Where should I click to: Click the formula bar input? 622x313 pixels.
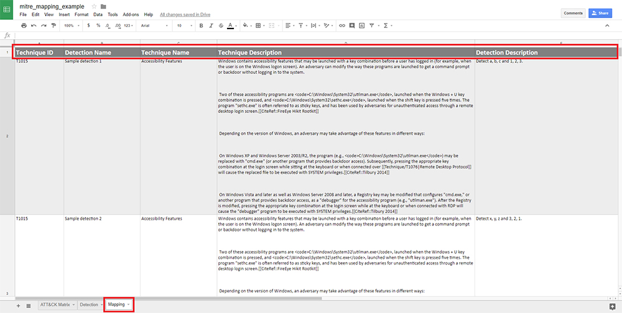(317, 35)
